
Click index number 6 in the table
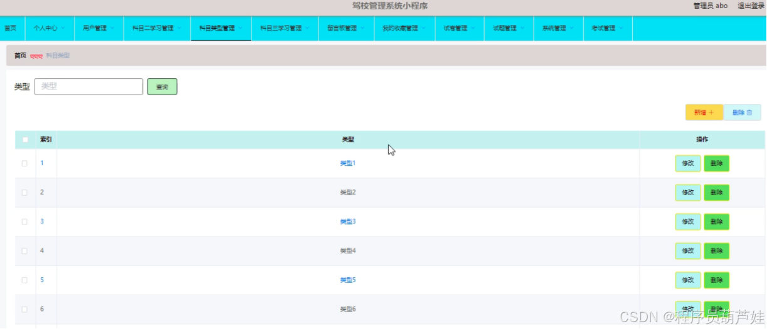42,309
